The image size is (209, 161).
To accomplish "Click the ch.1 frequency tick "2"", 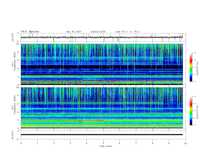I will click(x=18, y=77).
